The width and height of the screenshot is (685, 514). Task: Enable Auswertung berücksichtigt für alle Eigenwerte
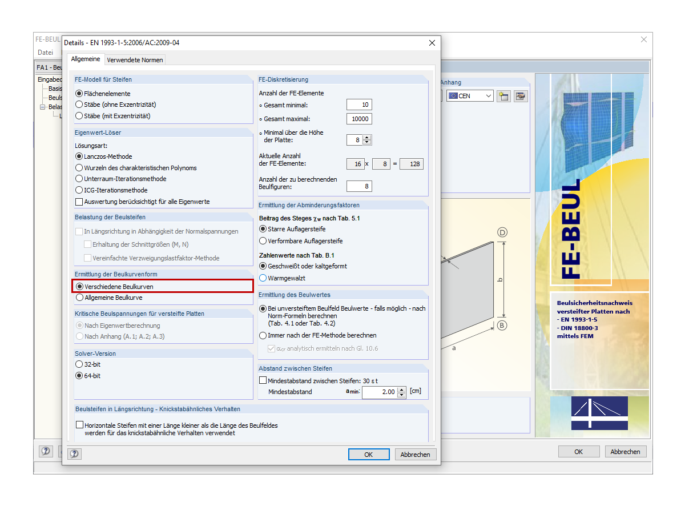[x=79, y=201]
